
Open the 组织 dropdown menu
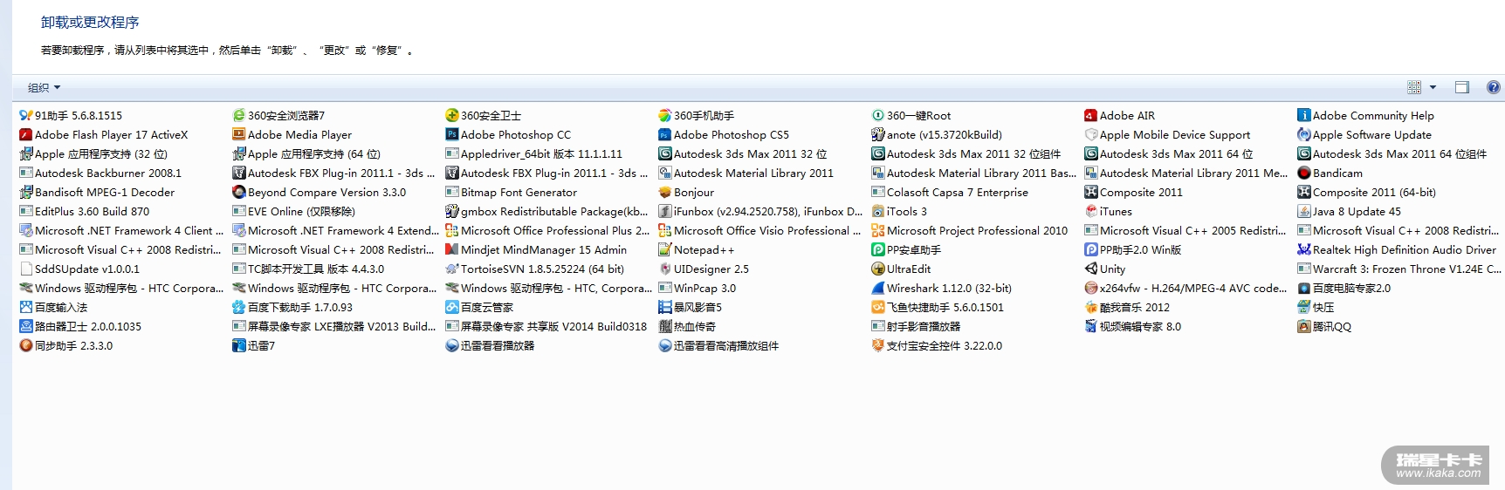(44, 87)
